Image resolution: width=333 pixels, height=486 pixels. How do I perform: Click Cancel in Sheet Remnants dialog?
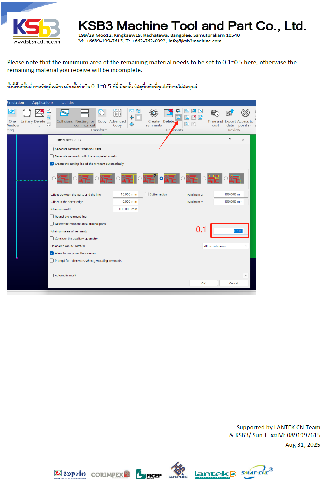(233, 283)
